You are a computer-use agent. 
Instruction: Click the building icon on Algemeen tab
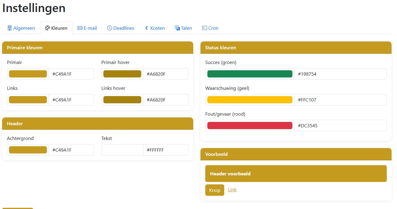[x=10, y=28]
